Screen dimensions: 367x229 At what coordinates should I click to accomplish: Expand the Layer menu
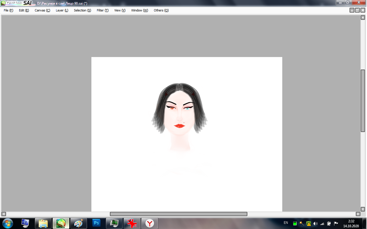point(62,10)
